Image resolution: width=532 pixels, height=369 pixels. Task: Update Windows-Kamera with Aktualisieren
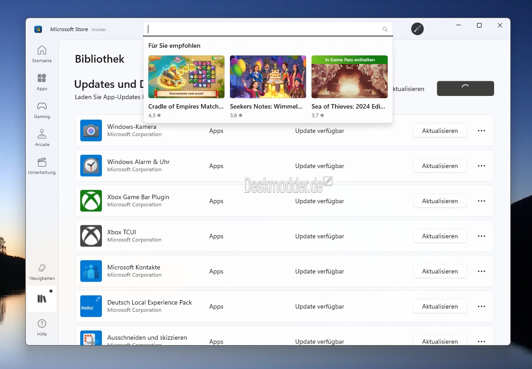(x=440, y=131)
